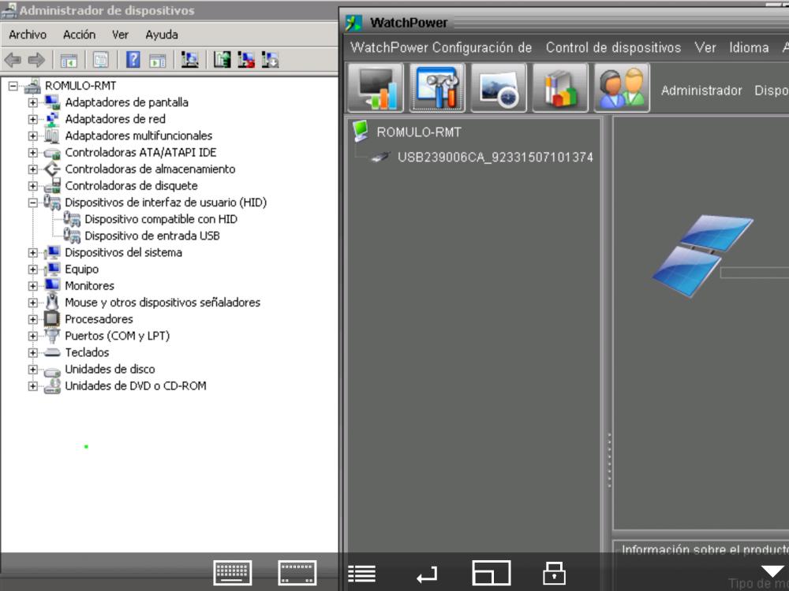The width and height of the screenshot is (789, 591).
Task: Select Dispositivo compatible con HID
Action: pyautogui.click(x=160, y=219)
